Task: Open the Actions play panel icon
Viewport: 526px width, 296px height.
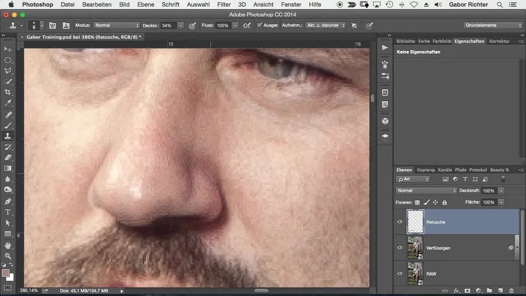Action: click(x=385, y=48)
